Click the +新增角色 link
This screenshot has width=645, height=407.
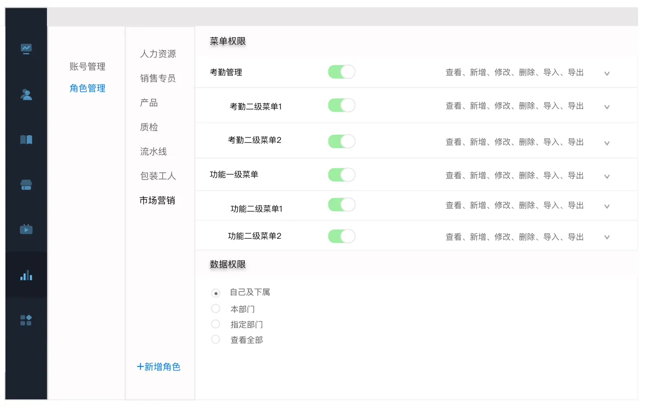pyautogui.click(x=158, y=367)
